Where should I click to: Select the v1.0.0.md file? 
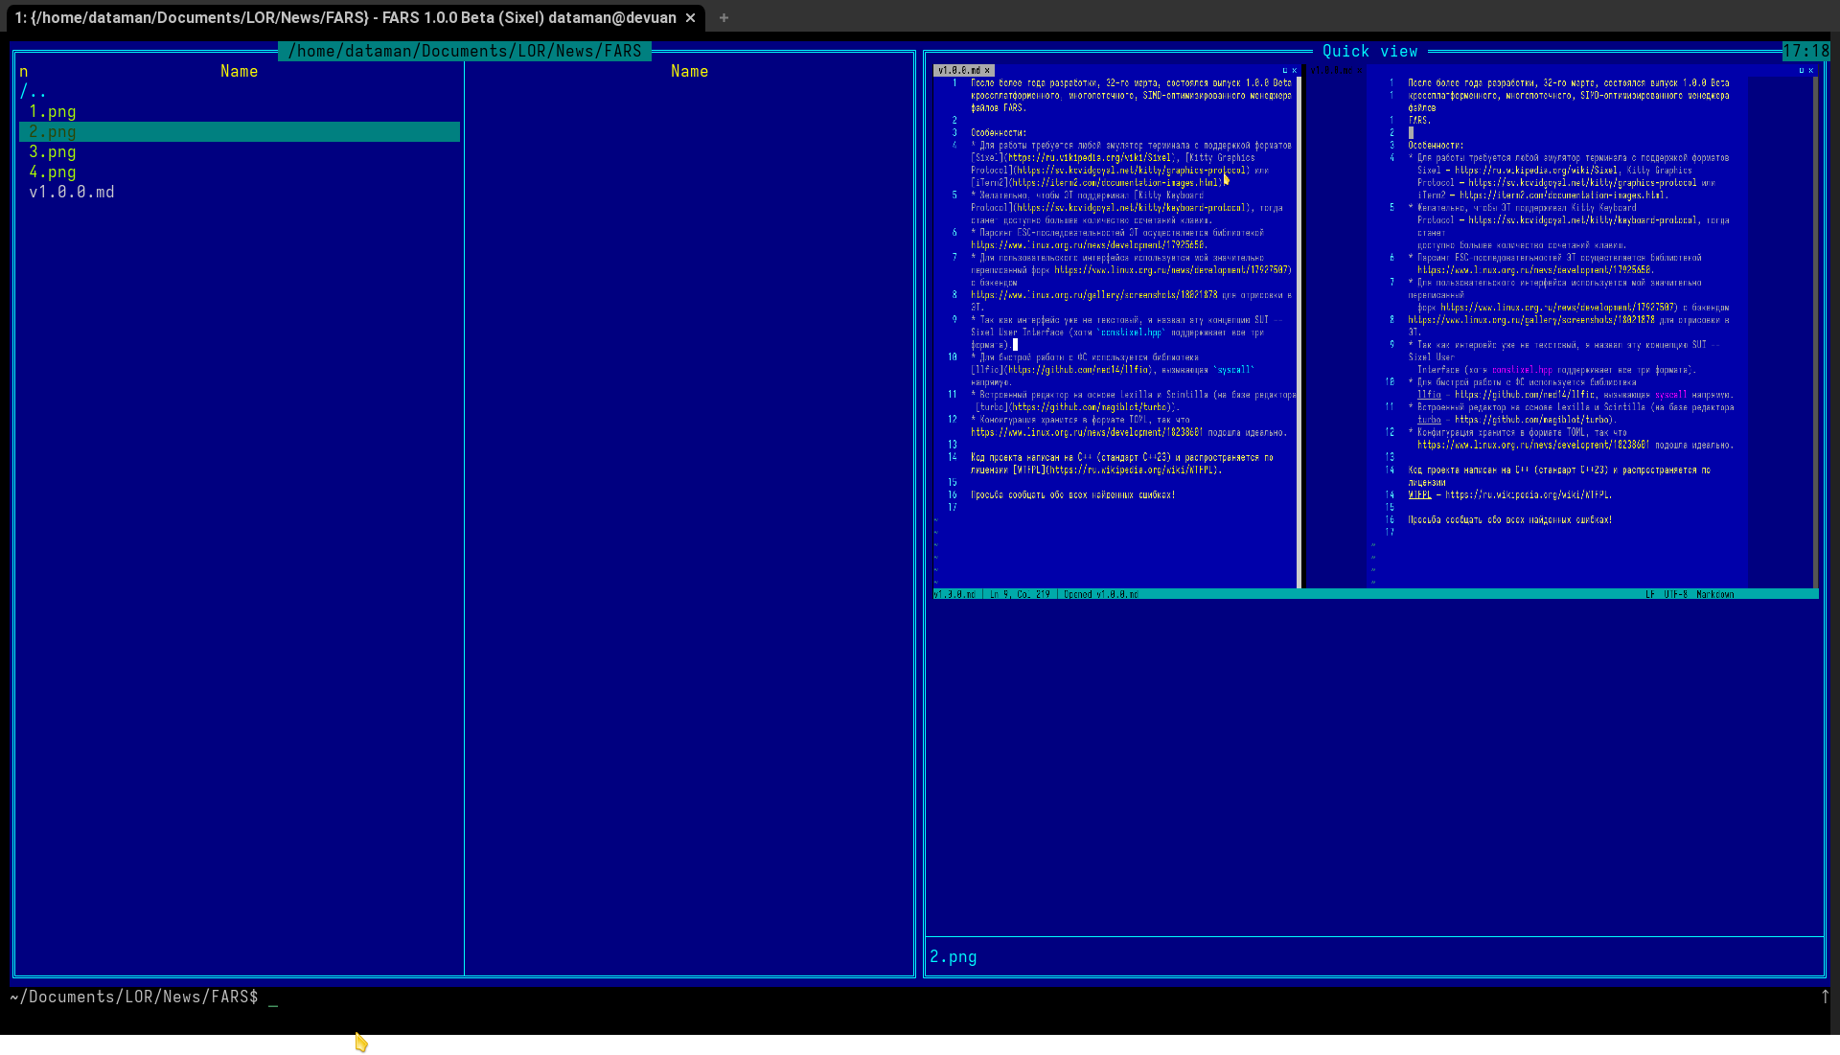point(72,193)
